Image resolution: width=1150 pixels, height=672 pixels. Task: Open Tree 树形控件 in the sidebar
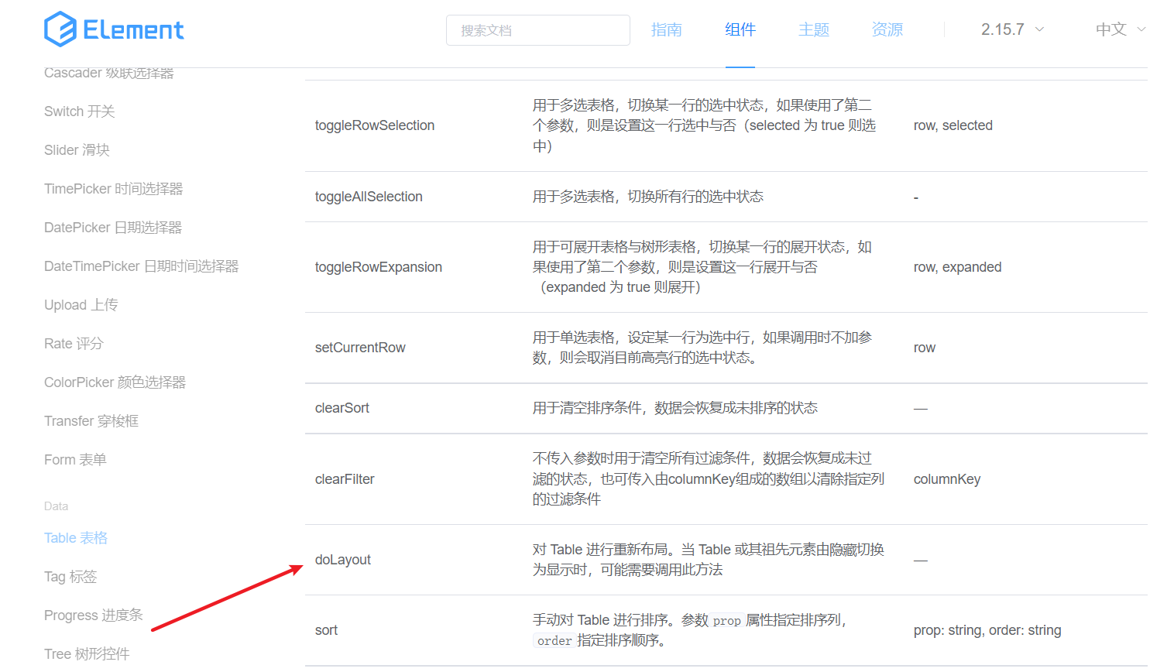(x=87, y=654)
